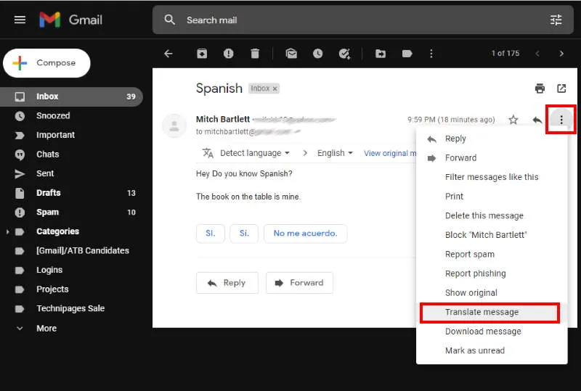Open search options filter icon
581x391 pixels.
556,20
